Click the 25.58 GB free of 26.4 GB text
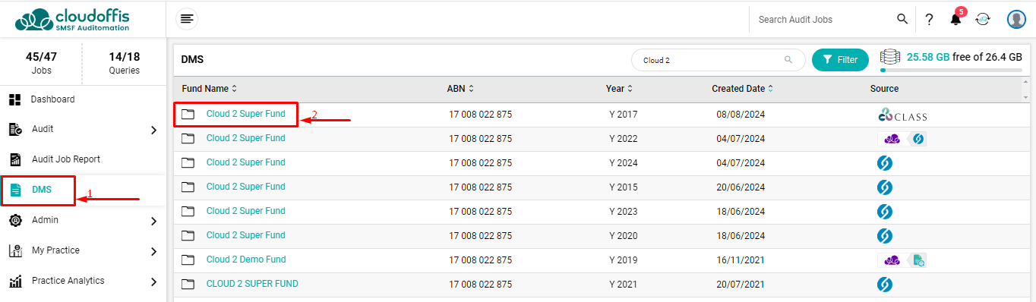 pyautogui.click(x=964, y=57)
